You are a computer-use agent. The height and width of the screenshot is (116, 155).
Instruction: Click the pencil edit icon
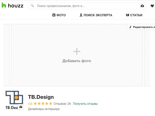[130, 27]
